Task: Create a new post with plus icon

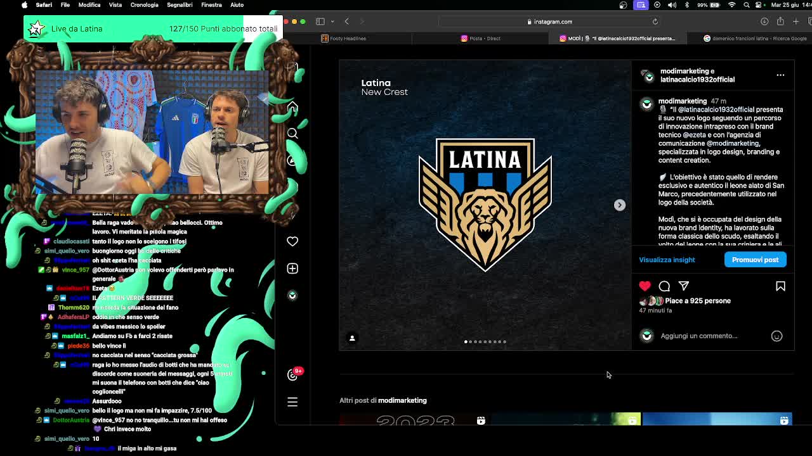Action: pyautogui.click(x=292, y=269)
